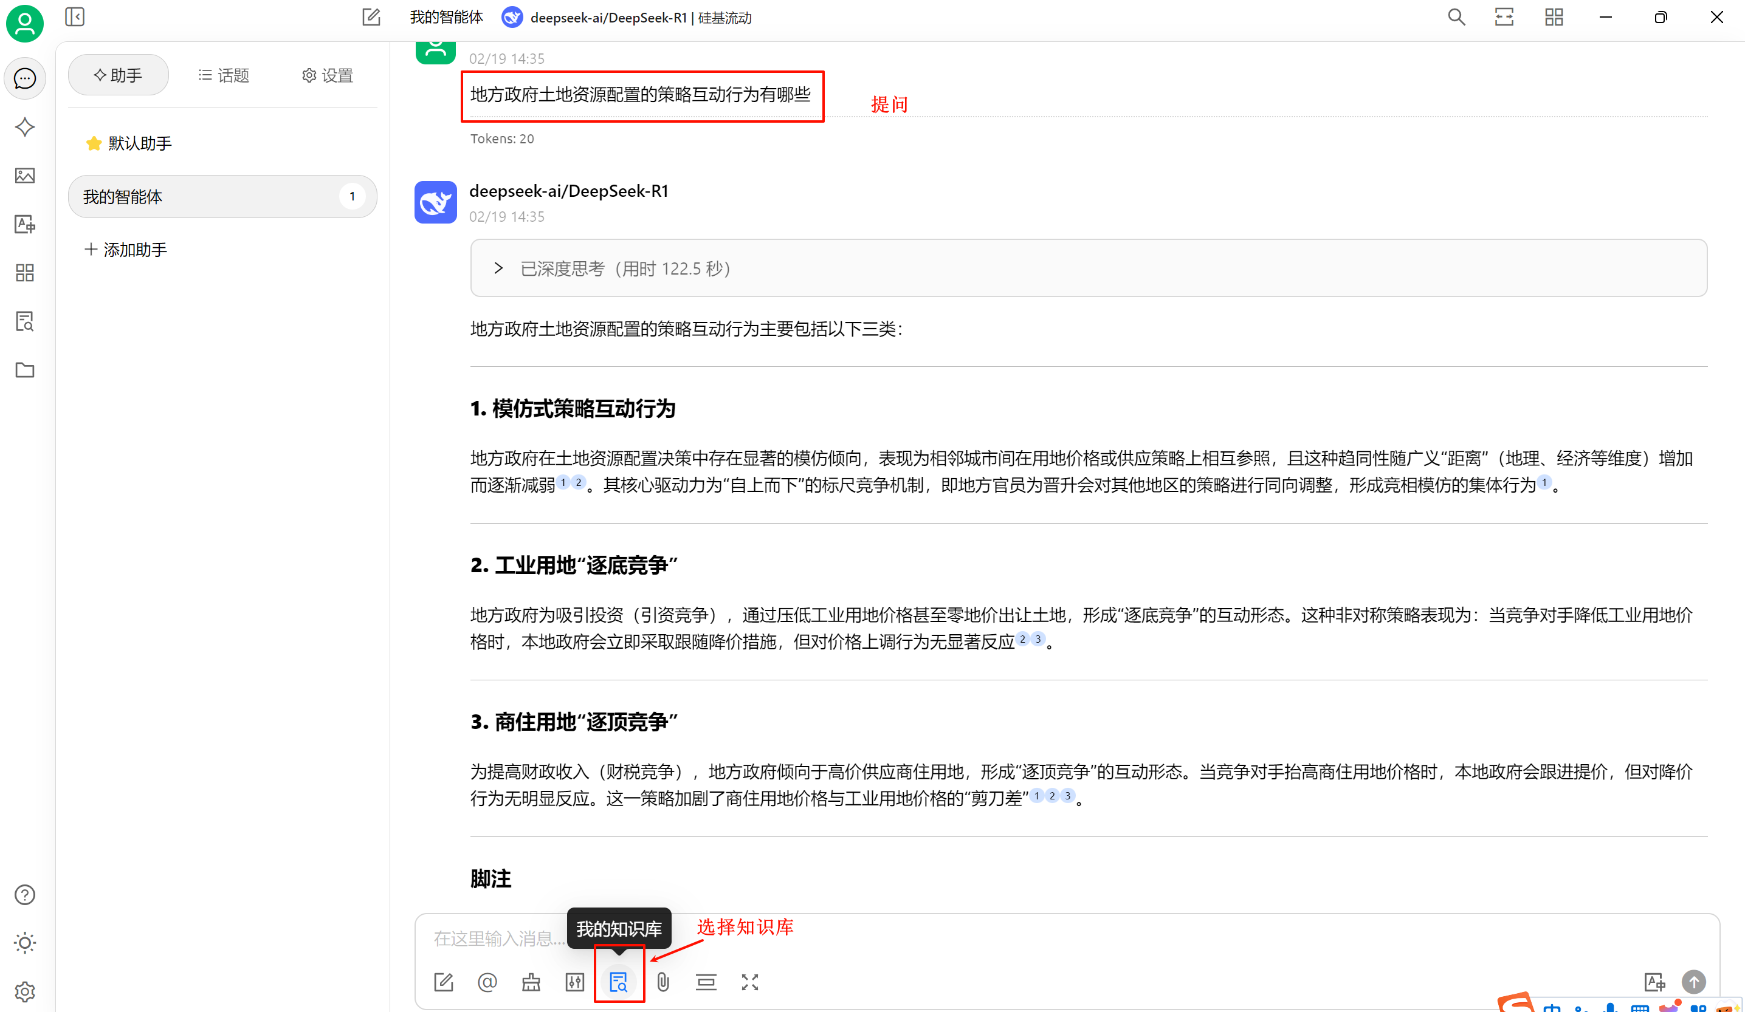This screenshot has height=1012, width=1745.
Task: Click the knowledge base icon in input toolbar
Action: pos(618,982)
